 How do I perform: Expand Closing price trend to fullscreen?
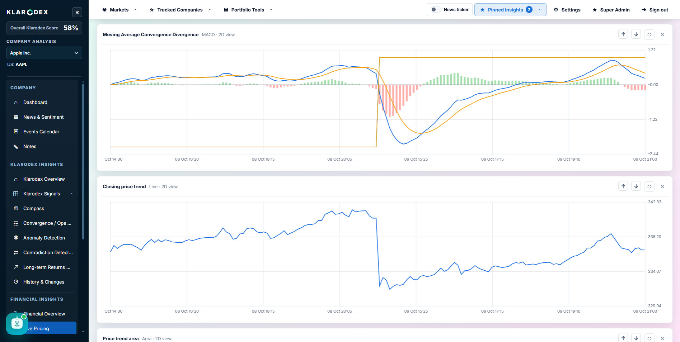click(649, 186)
